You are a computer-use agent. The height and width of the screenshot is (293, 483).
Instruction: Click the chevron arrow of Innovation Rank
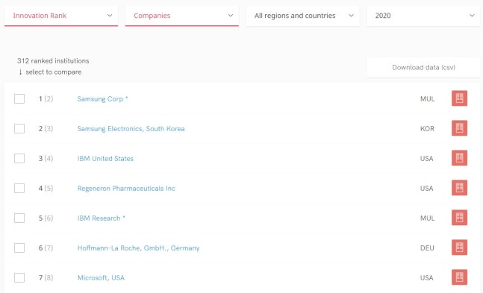[110, 16]
